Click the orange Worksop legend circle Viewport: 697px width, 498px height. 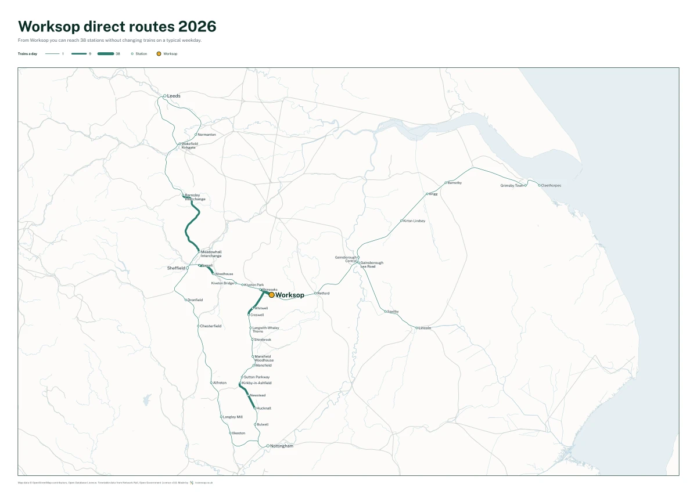(159, 53)
